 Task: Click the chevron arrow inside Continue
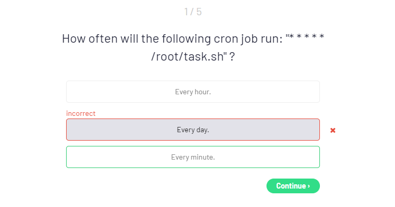309,186
